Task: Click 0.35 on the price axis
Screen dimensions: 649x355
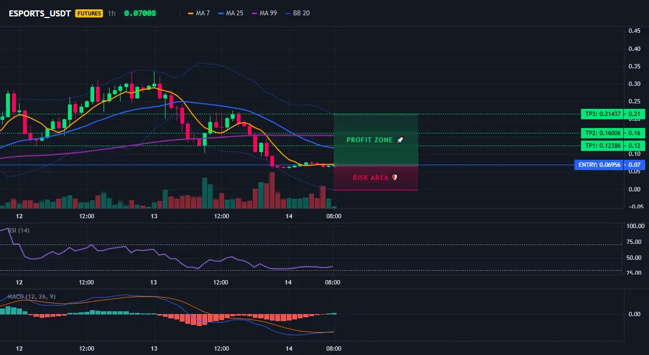Action: coord(635,66)
